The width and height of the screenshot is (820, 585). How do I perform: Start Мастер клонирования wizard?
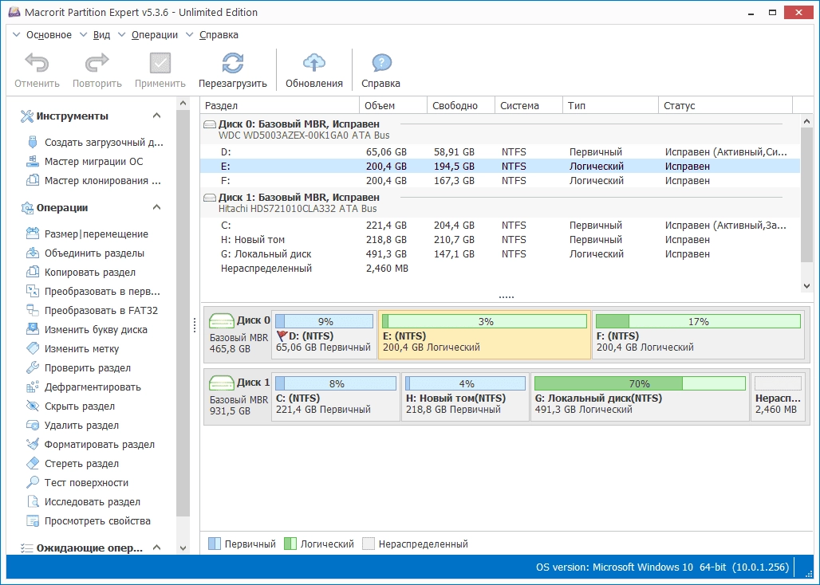pyautogui.click(x=94, y=181)
